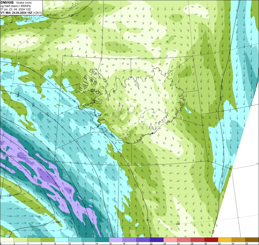This screenshot has height=245, width=259.
Task: Click the '20W' longitude label
Action: pos(119,105)
